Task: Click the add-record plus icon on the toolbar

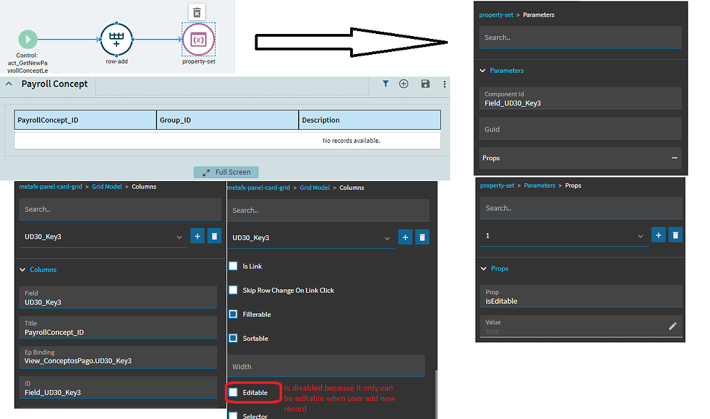Action: click(x=404, y=83)
